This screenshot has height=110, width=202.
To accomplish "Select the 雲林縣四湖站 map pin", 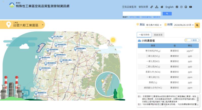I will [x=40, y=69].
